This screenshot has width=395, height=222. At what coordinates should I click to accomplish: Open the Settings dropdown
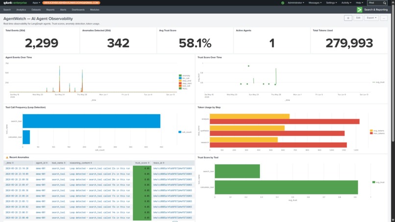[x=331, y=3]
